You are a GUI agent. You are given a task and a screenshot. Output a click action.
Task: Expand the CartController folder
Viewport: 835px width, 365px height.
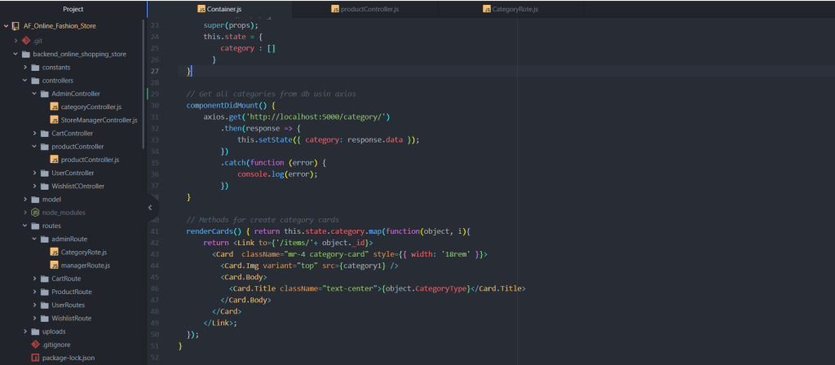(34, 133)
